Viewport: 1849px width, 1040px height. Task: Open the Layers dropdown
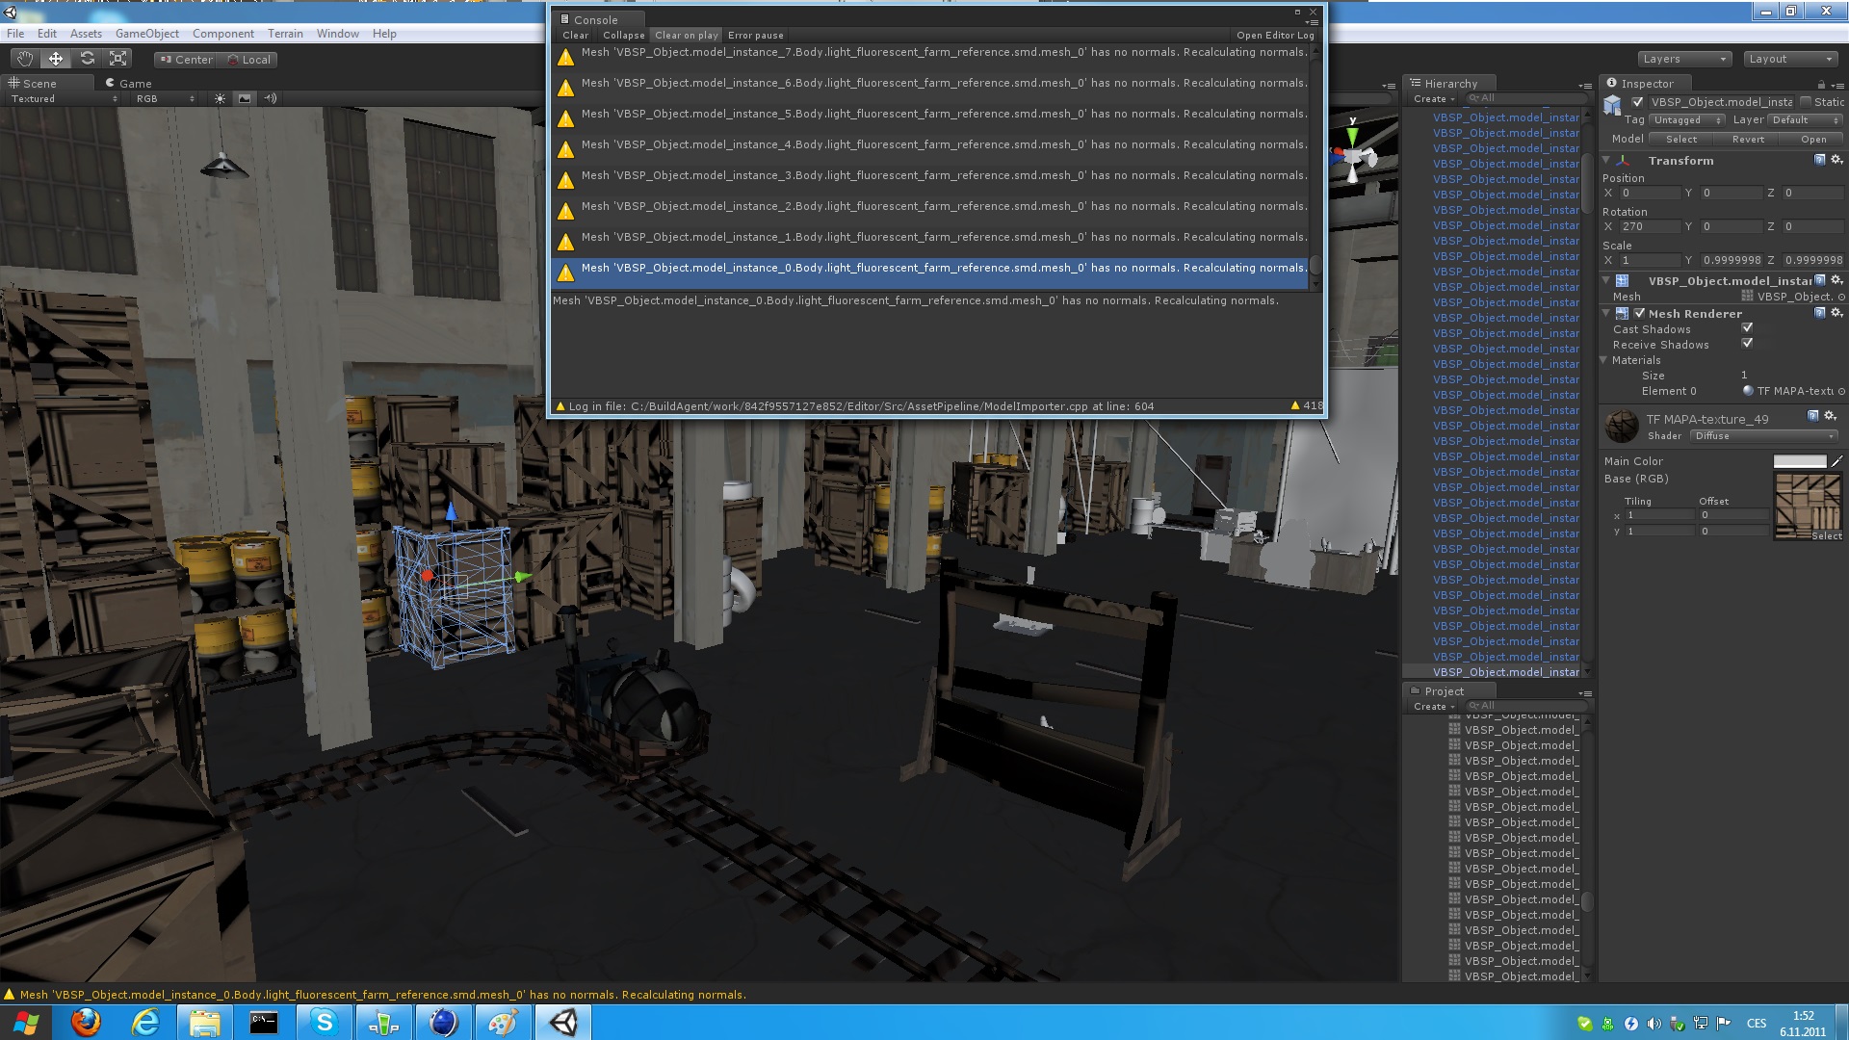(1684, 59)
